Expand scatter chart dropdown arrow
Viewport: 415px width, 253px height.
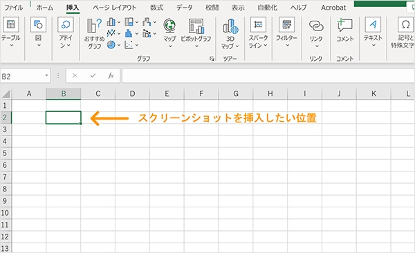tap(137, 45)
